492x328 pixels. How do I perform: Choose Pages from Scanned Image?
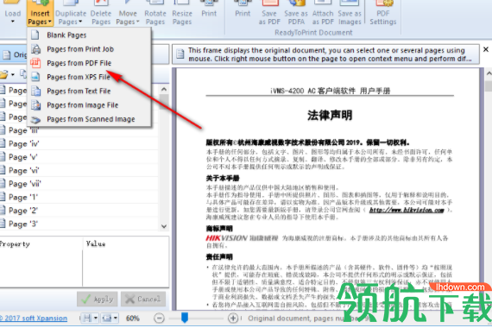tap(89, 119)
